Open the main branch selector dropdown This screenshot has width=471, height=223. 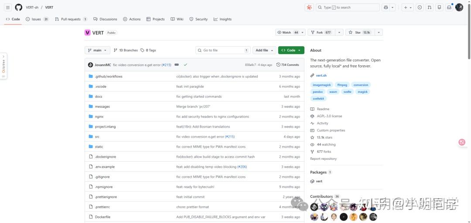click(97, 50)
